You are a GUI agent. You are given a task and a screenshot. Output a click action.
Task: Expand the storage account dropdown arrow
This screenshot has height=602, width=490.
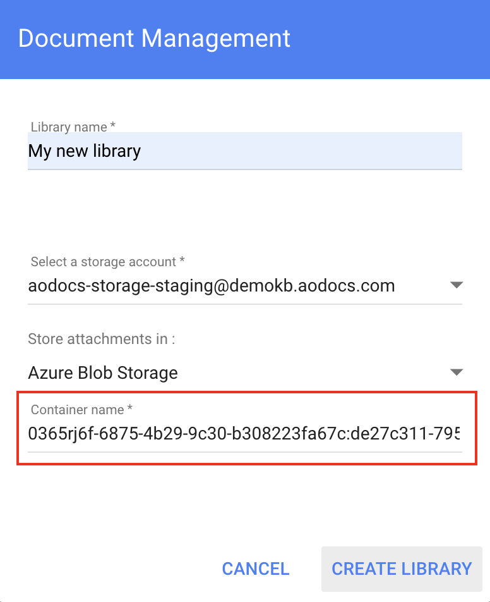[457, 285]
